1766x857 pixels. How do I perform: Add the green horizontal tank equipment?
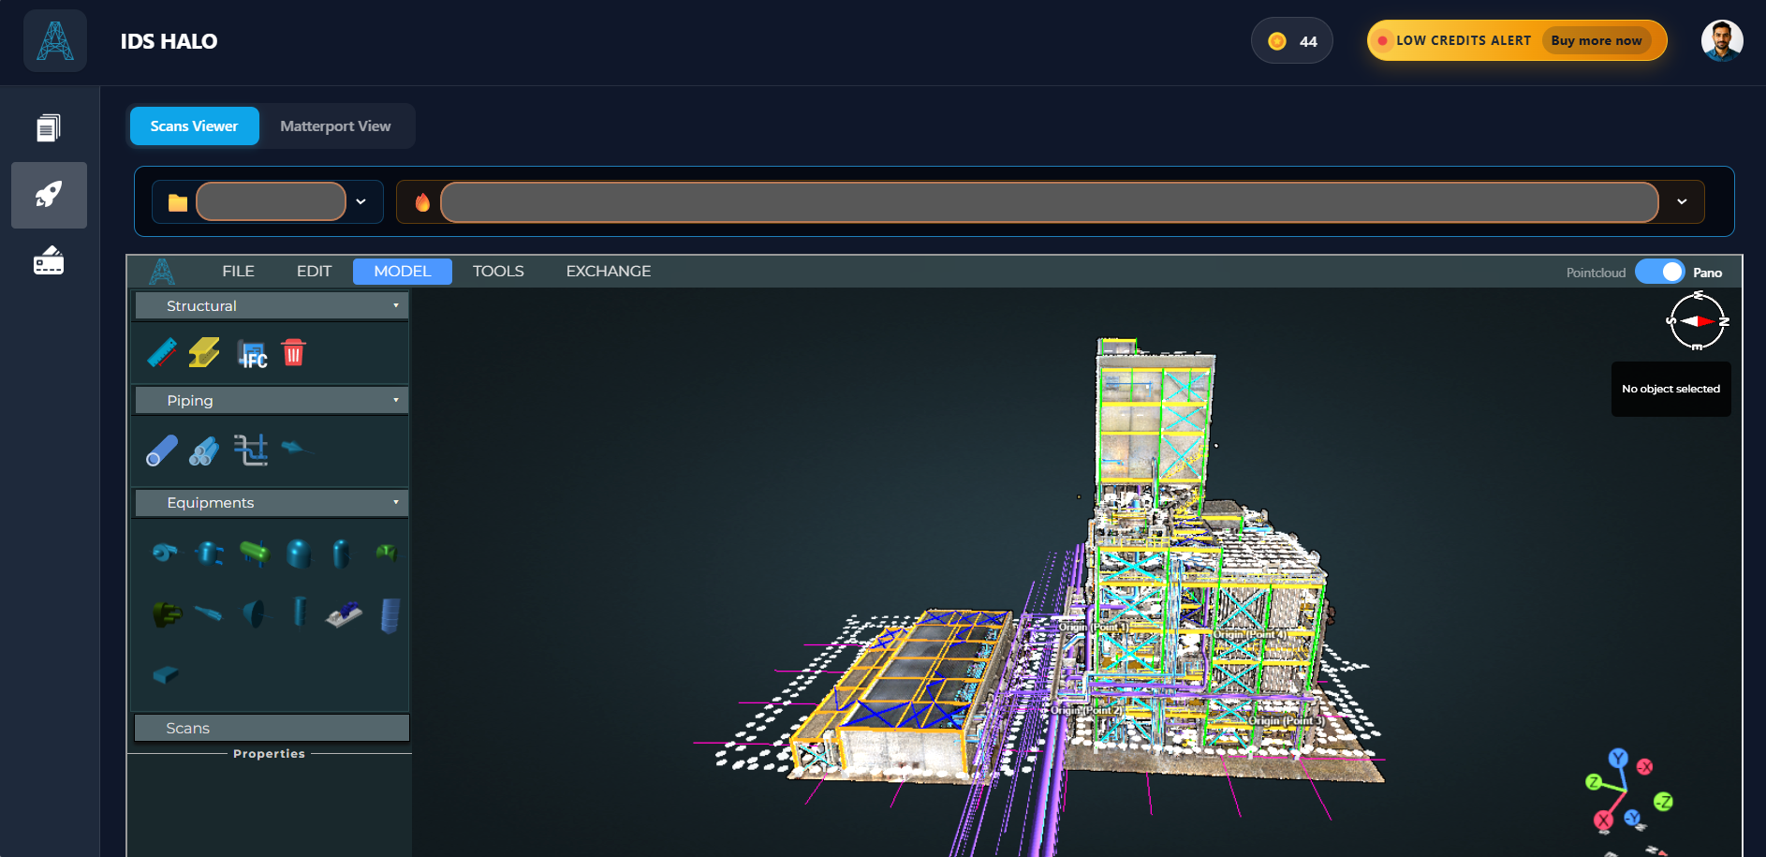pos(254,553)
